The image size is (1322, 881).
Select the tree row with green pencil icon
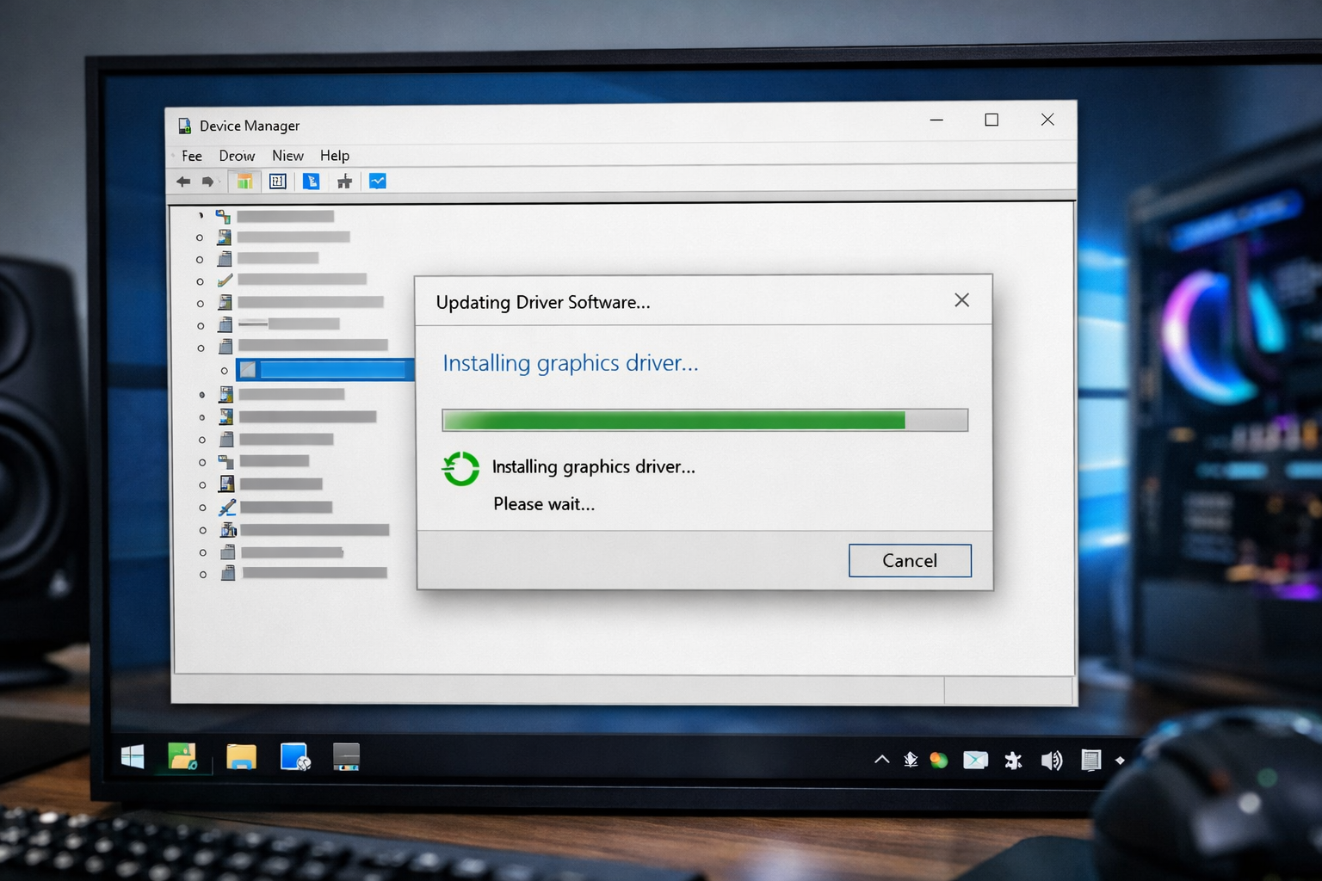(291, 280)
